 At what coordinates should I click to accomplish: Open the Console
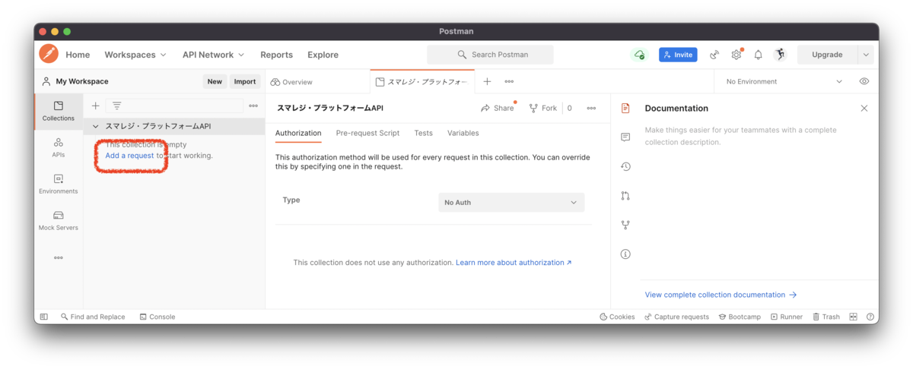click(x=157, y=317)
